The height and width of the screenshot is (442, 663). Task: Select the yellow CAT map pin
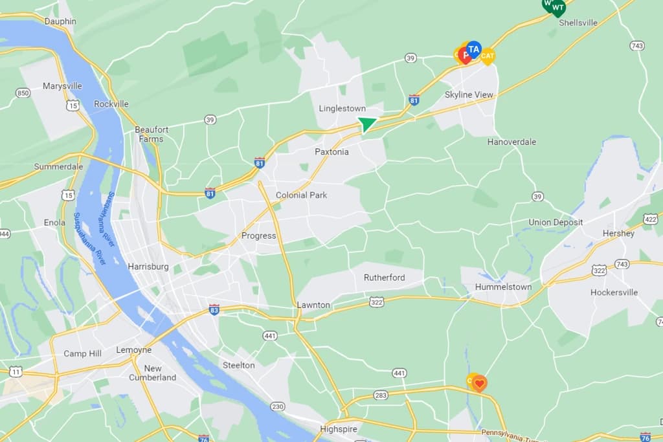pyautogui.click(x=488, y=56)
